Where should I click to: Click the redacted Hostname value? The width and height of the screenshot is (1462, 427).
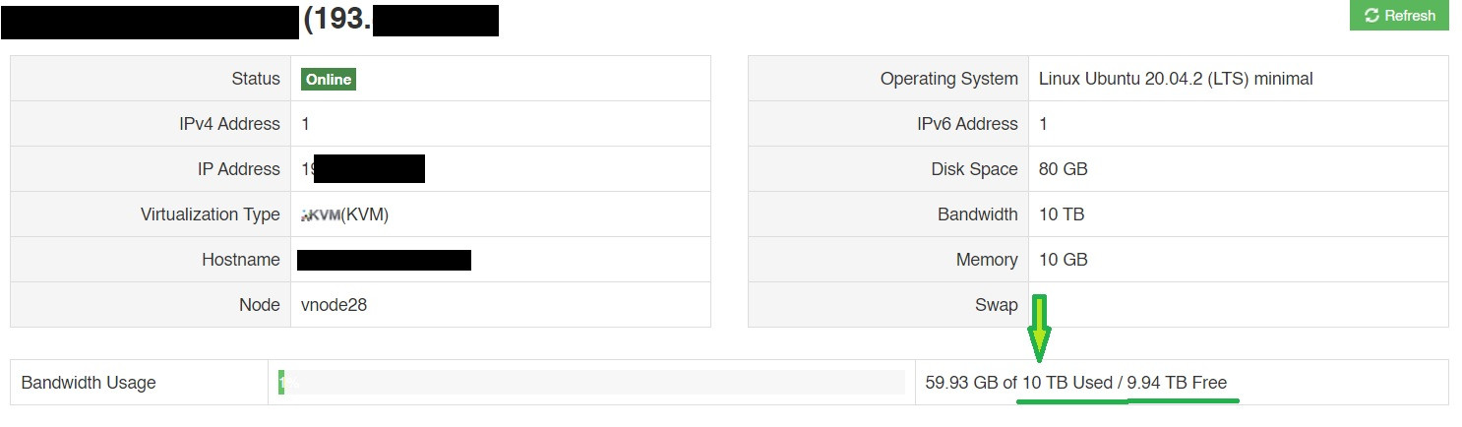(384, 260)
